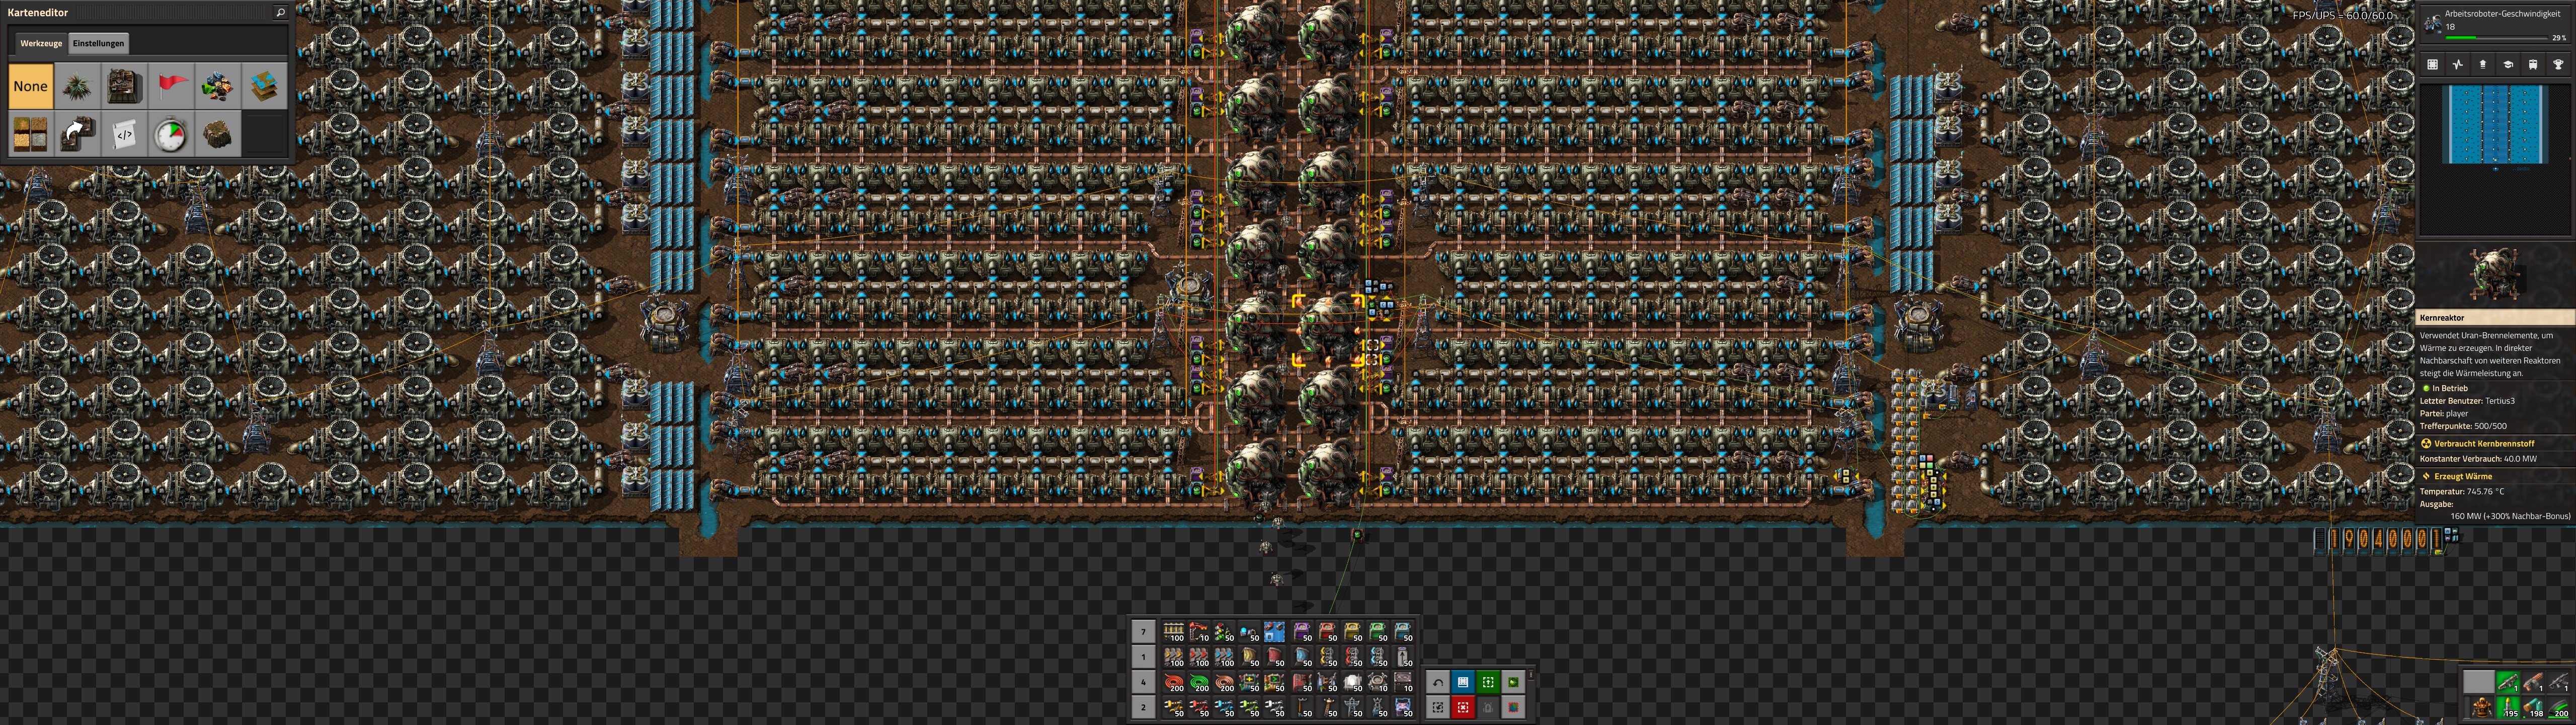Pick the red wire coil item
Screen dimensions: 2576x725
click(1174, 682)
